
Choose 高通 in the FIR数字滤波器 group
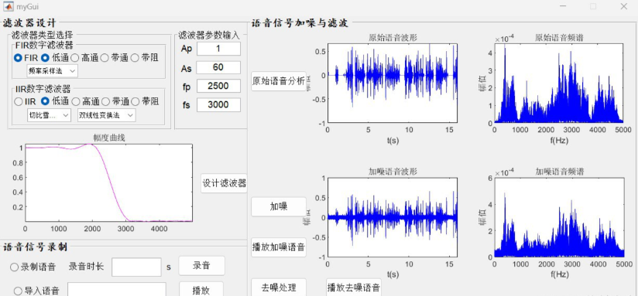point(74,58)
